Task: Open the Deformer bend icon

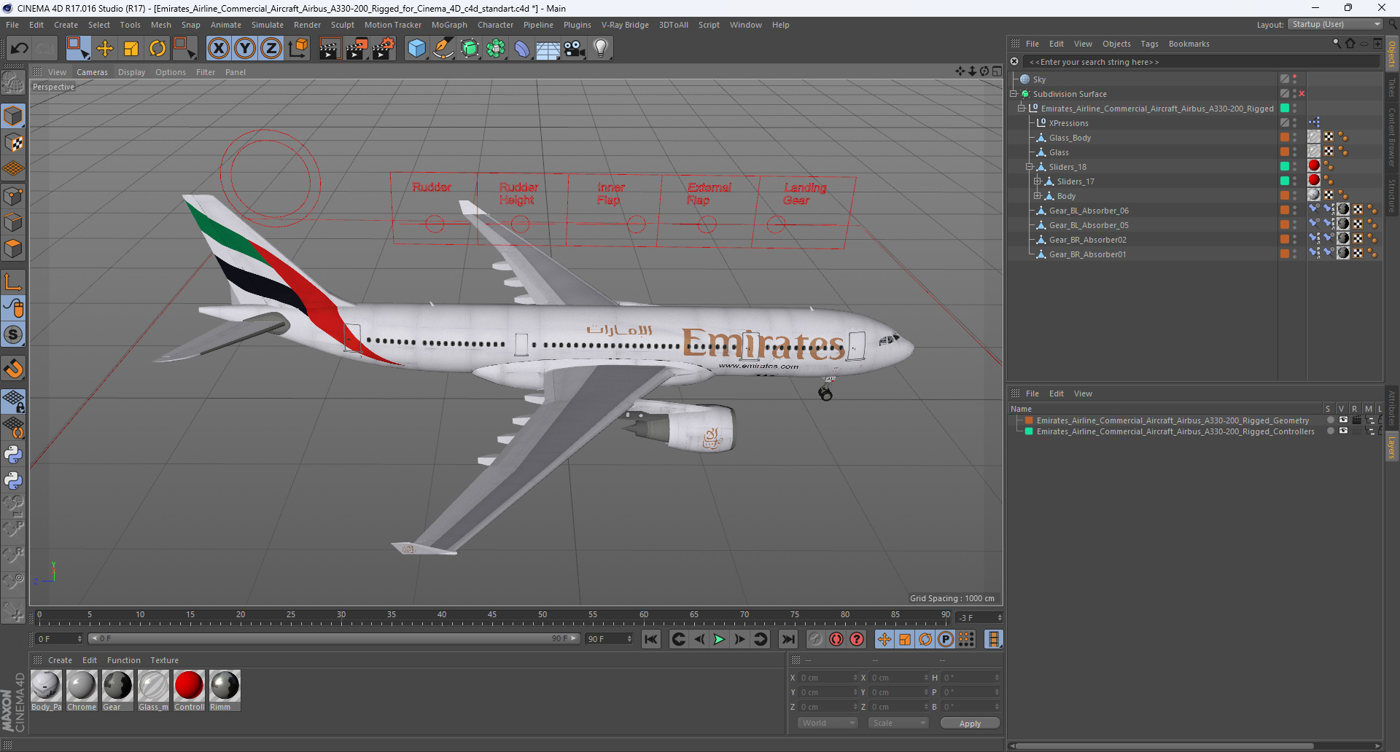Action: [522, 49]
